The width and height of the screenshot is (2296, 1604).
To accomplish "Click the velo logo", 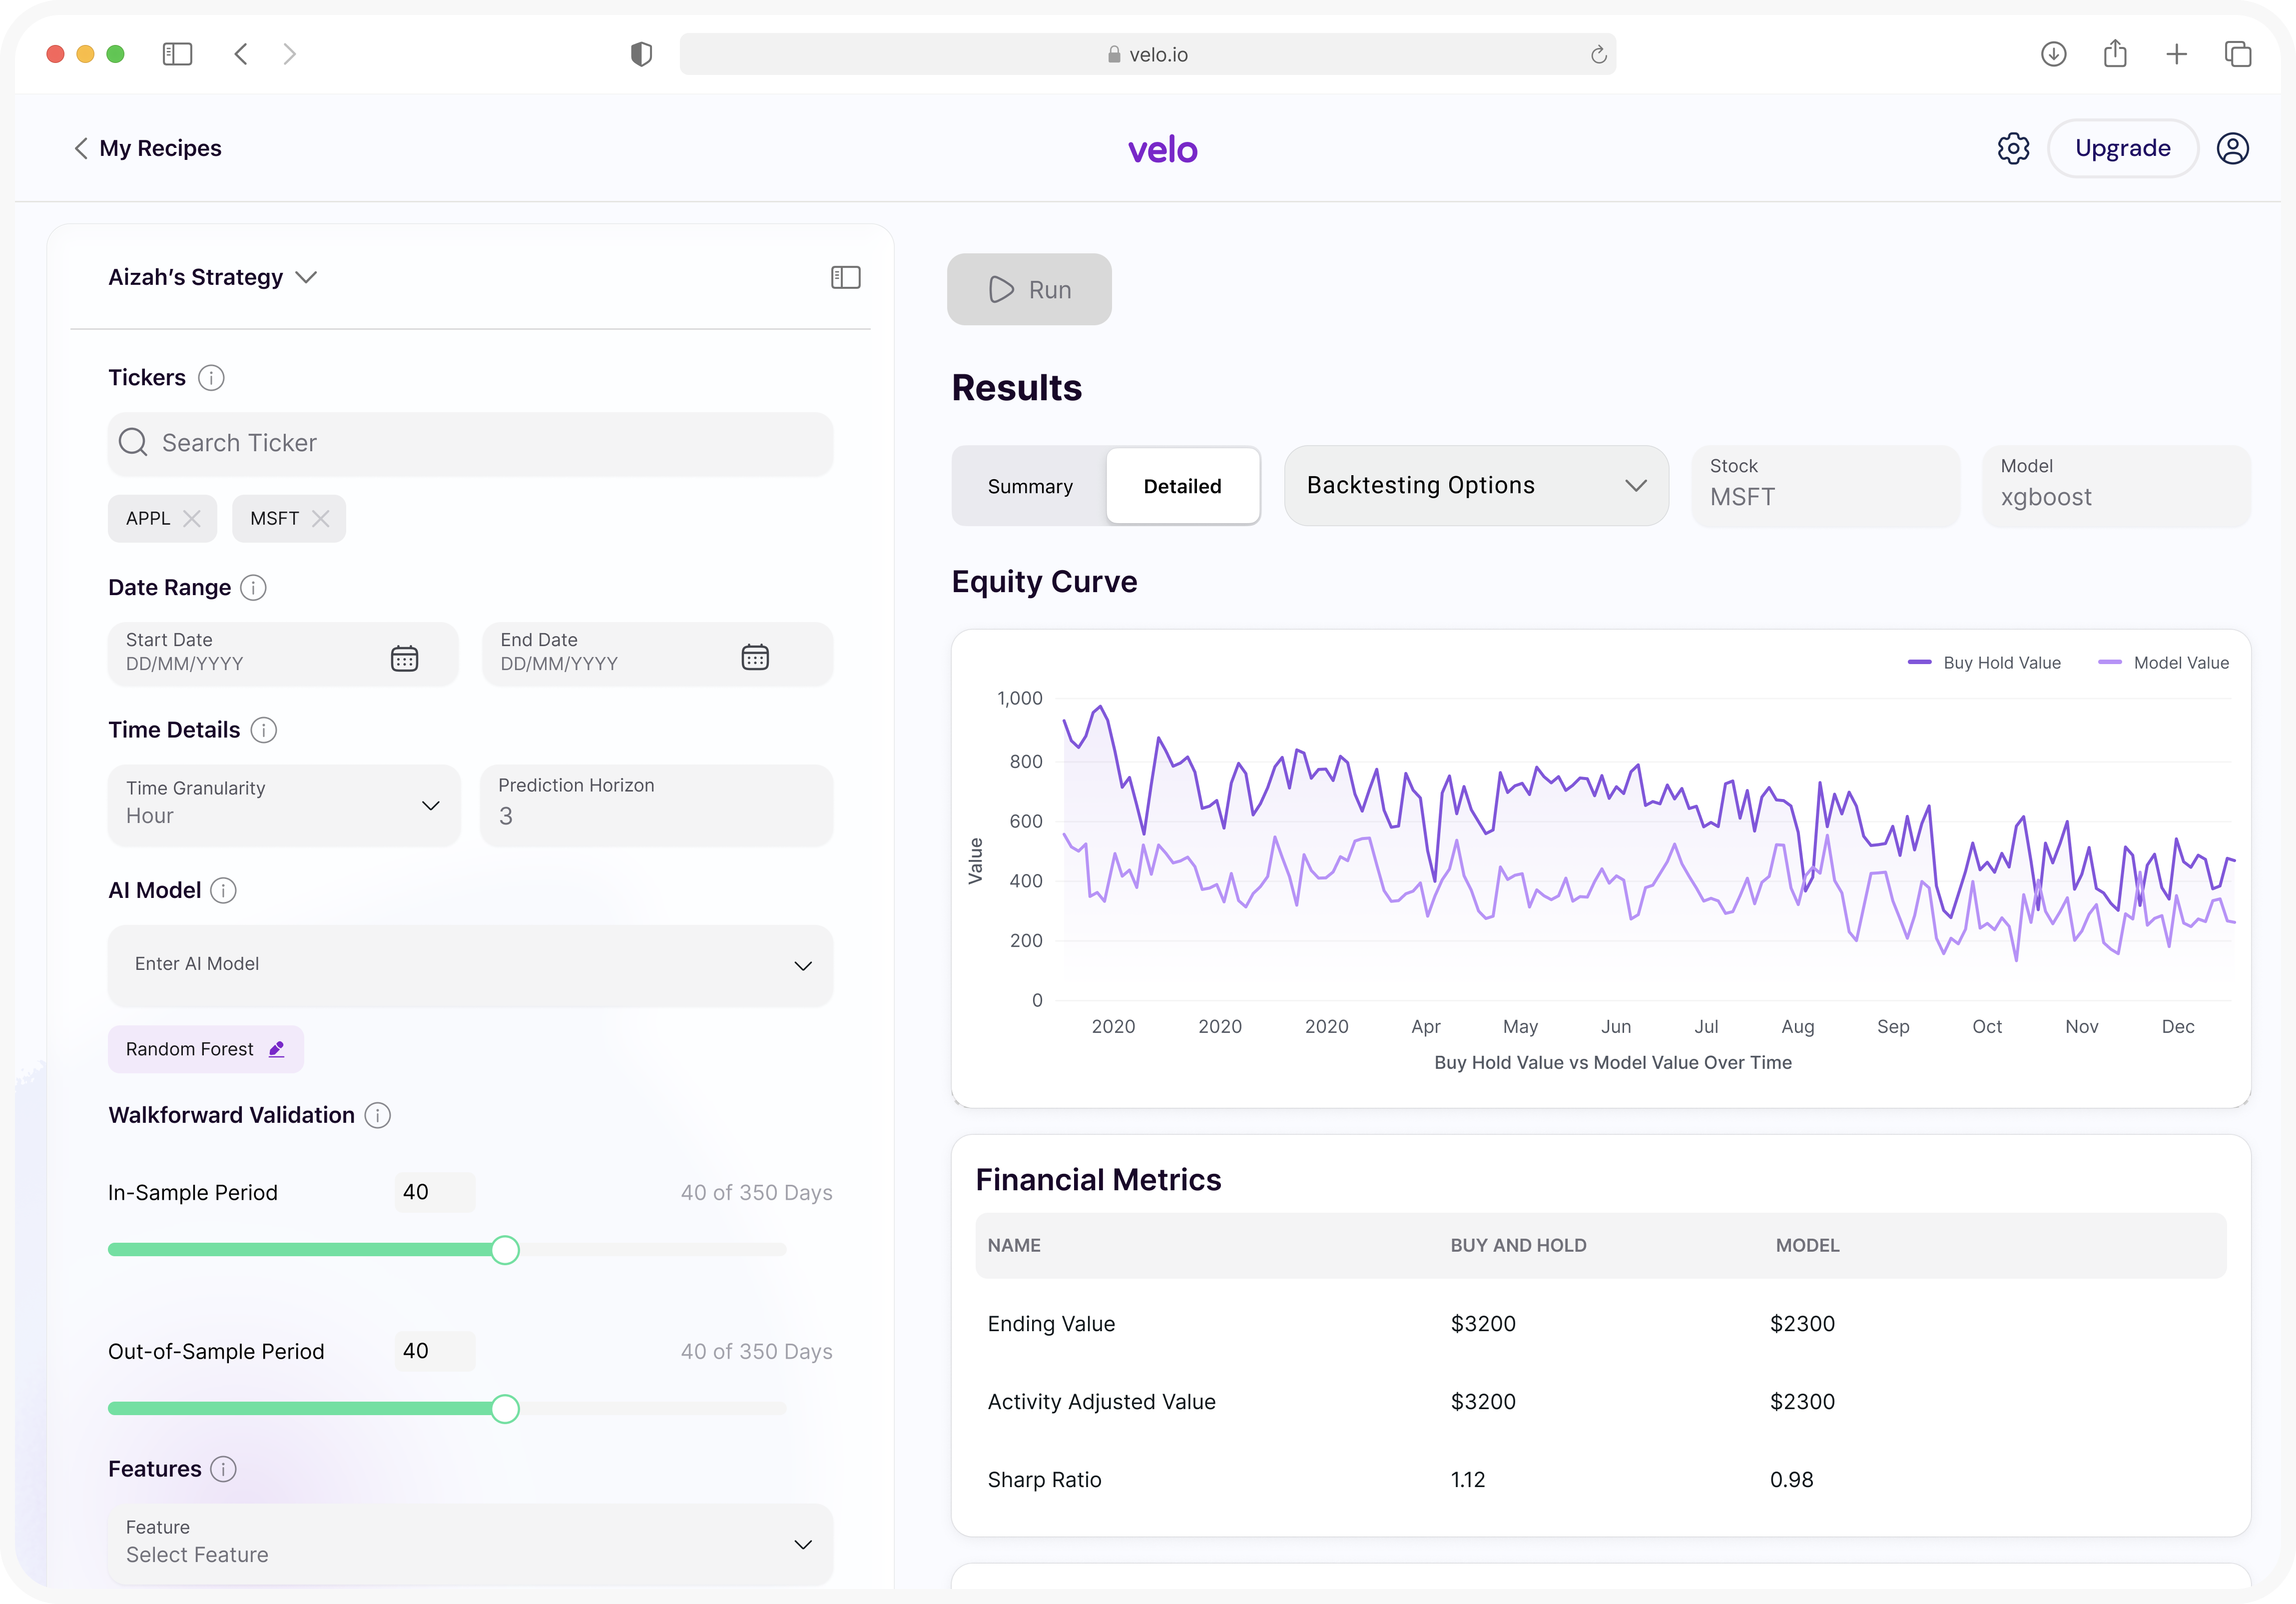I will (x=1162, y=150).
